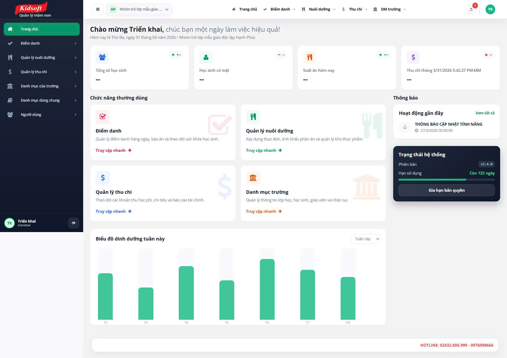Click the Quản lý thu chi dollar icon
The image size is (507, 358).
point(103,178)
